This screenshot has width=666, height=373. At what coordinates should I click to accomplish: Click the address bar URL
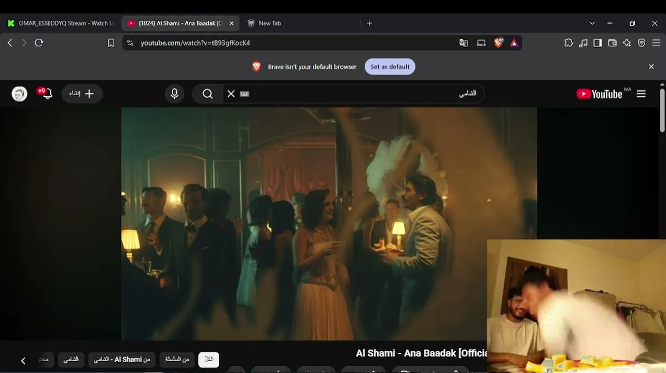point(196,43)
